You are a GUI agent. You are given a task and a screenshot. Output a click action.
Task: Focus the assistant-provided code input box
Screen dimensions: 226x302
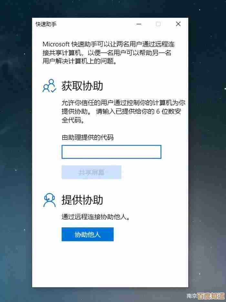[111, 152]
